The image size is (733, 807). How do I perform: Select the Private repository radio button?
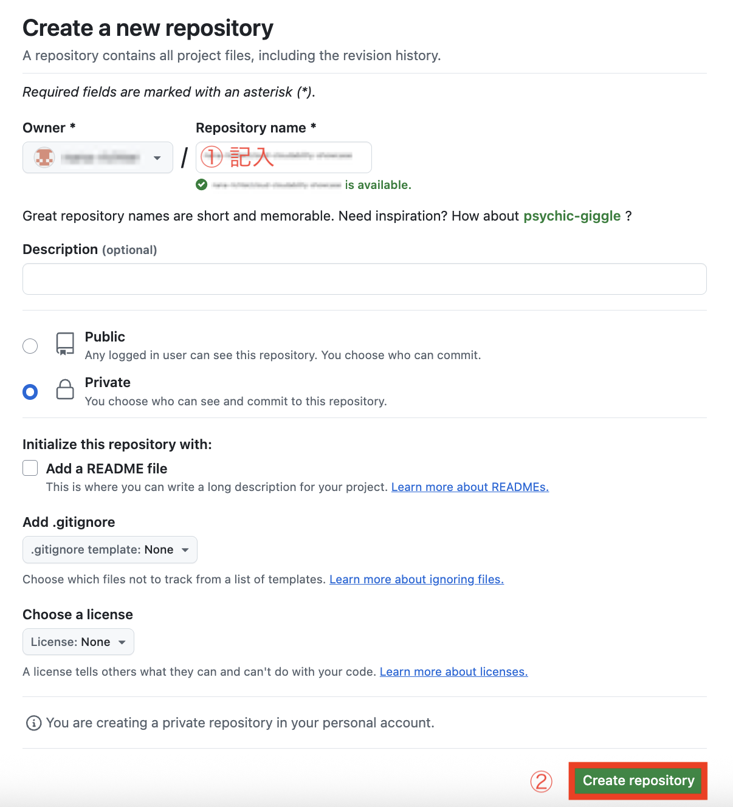pyautogui.click(x=30, y=391)
